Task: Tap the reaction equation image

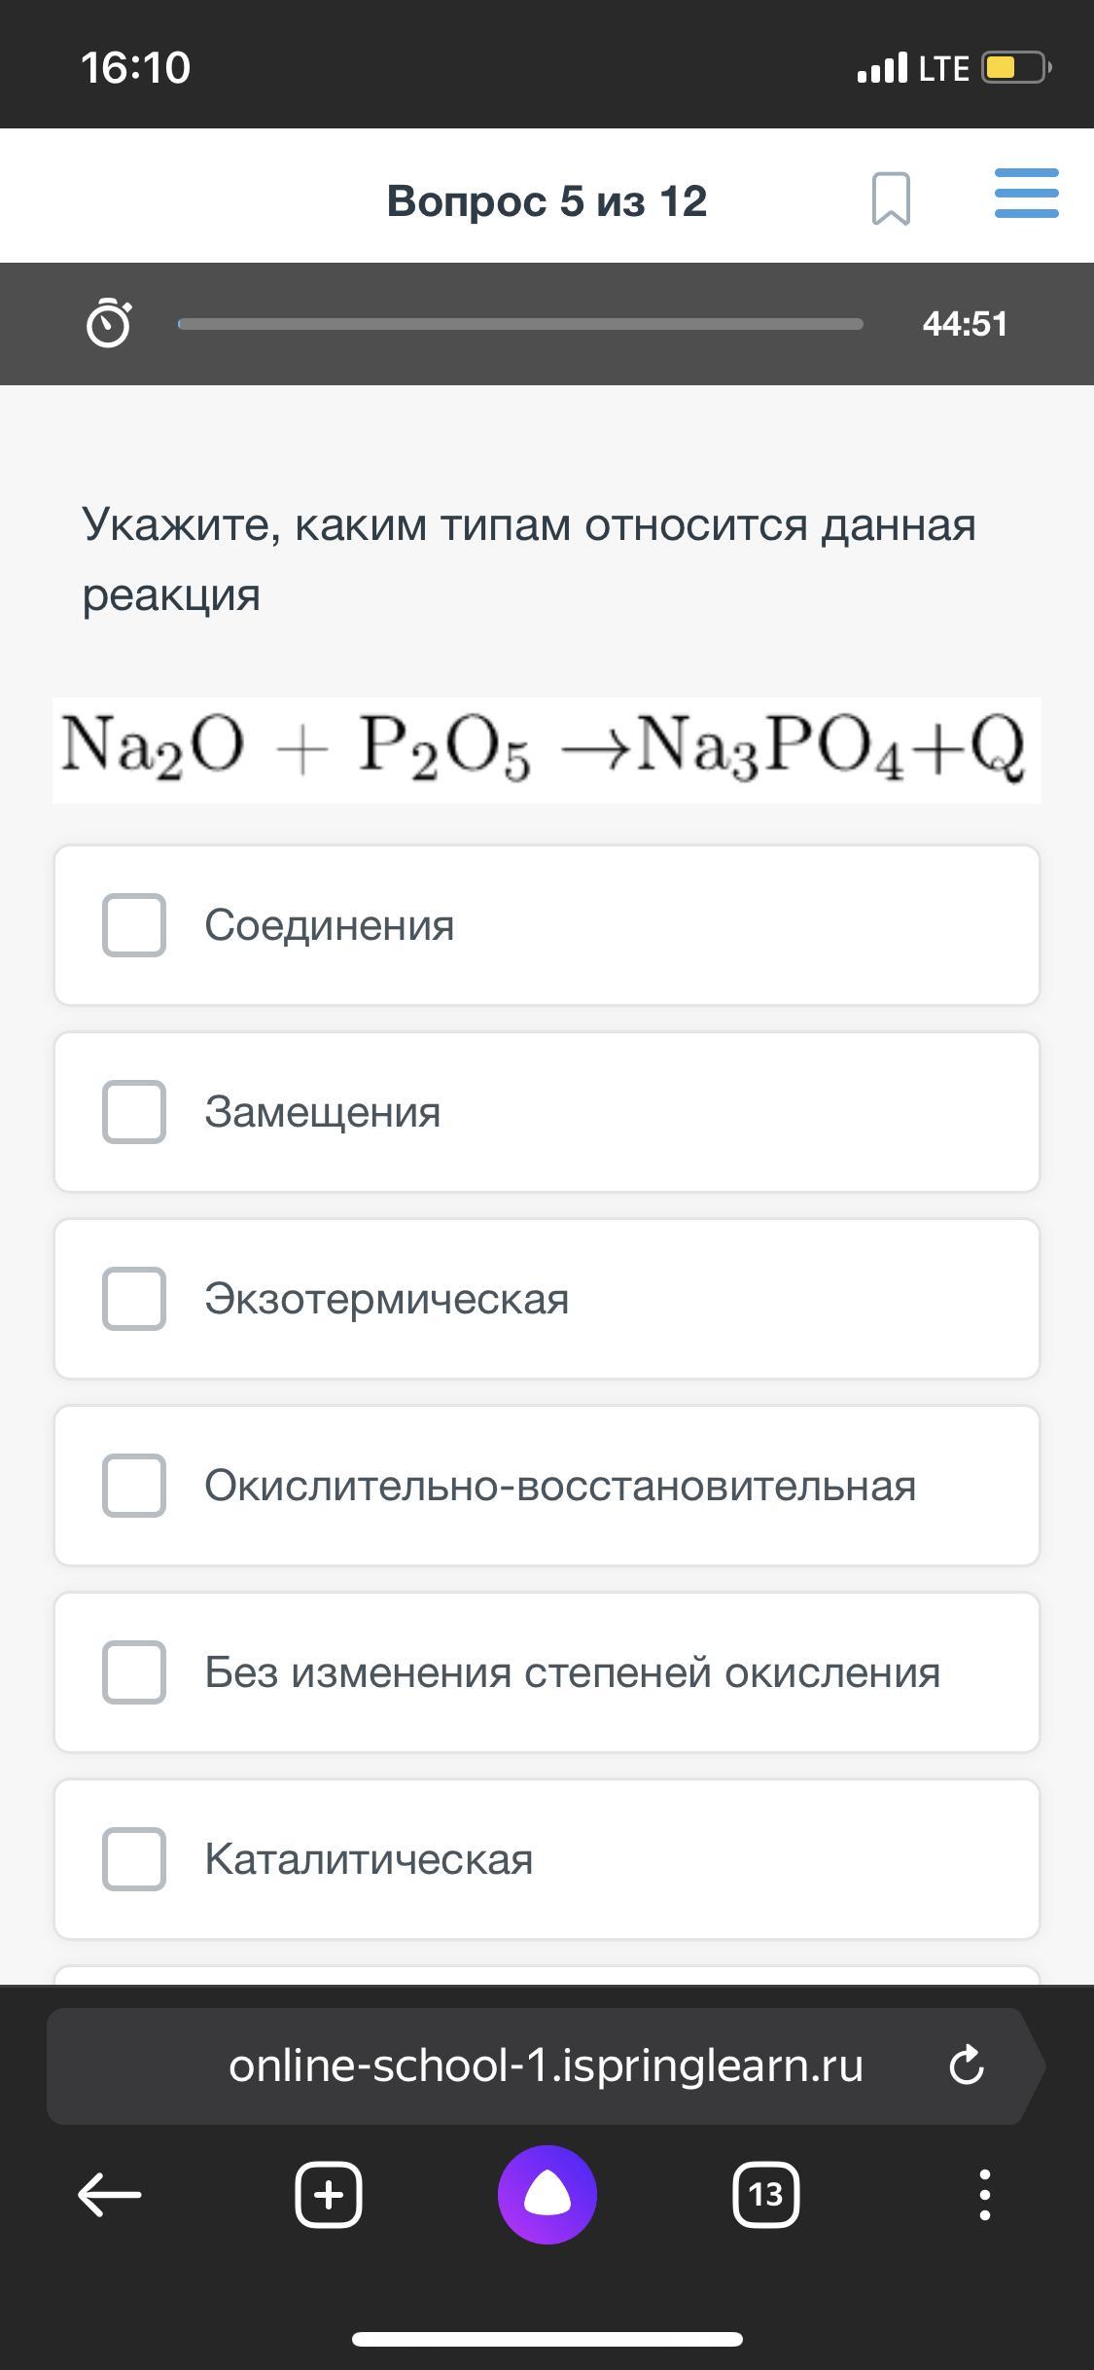Action: [547, 750]
